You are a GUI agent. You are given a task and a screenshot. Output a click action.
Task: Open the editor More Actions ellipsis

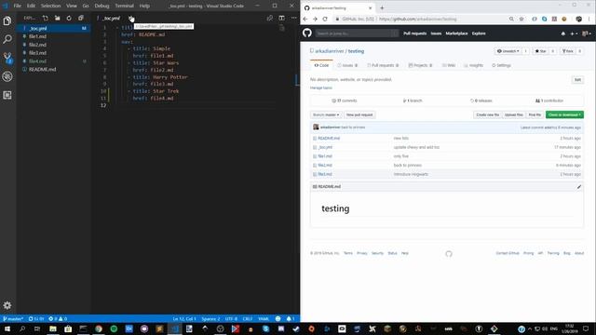[x=293, y=18]
